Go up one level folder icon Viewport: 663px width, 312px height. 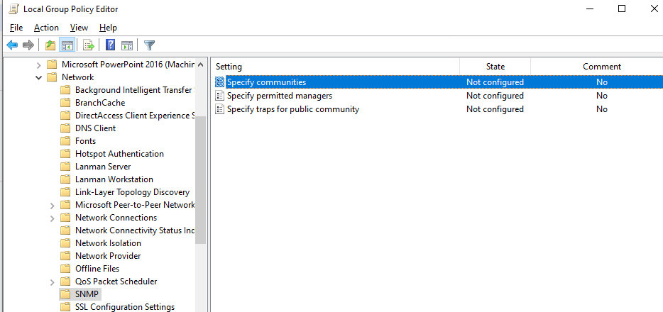tap(50, 45)
